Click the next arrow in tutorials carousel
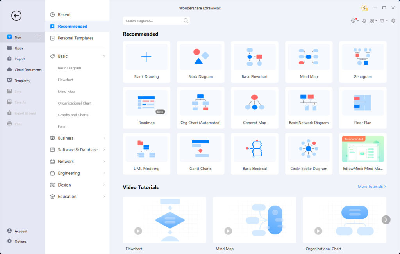This screenshot has height=254, width=400. coord(386,220)
